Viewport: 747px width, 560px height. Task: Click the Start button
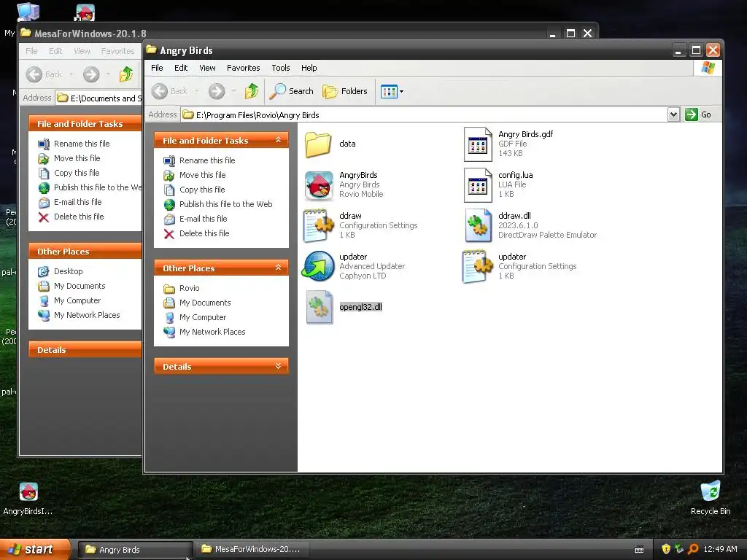click(x=34, y=550)
